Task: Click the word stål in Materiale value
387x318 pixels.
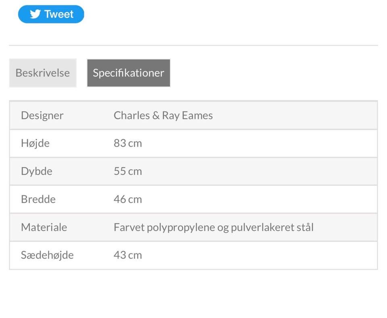Action: coord(305,227)
